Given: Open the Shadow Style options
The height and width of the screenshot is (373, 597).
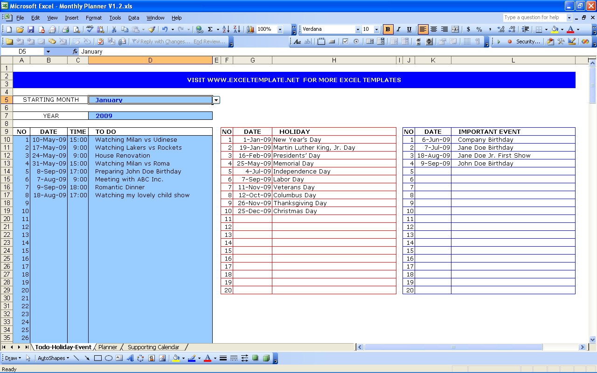Looking at the screenshot, I should (x=256, y=358).
